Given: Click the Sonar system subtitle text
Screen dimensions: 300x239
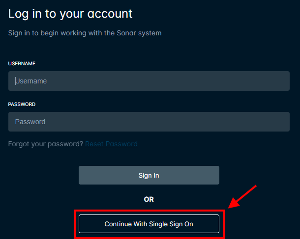Looking at the screenshot, I should click(x=85, y=33).
